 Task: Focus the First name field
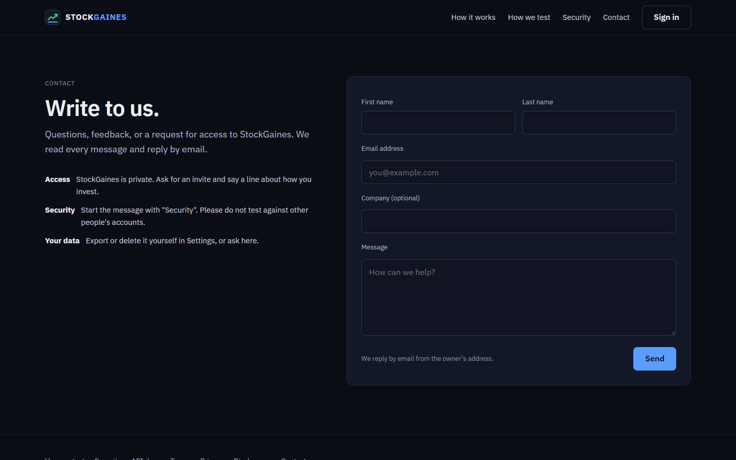438,123
